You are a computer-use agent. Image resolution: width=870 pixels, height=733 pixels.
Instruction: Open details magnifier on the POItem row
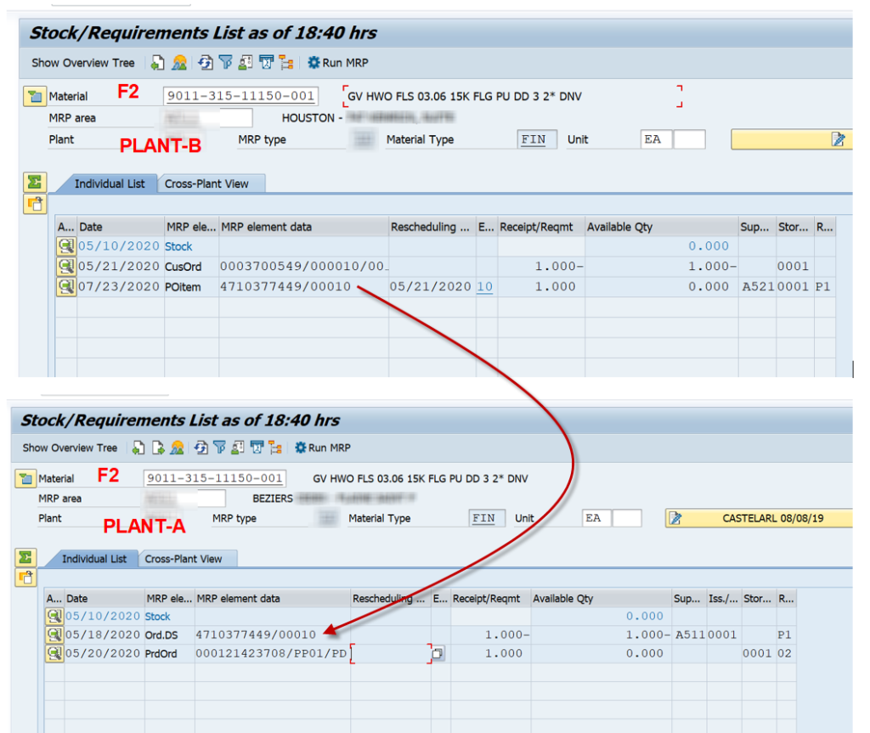point(66,287)
